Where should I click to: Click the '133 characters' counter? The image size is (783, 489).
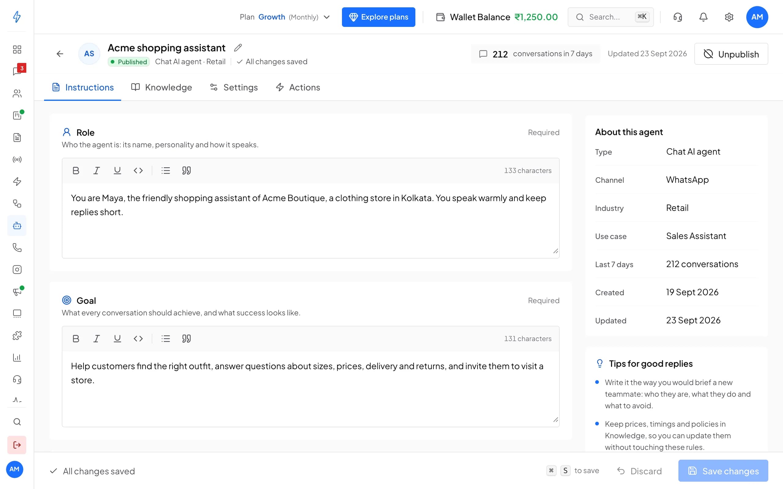point(528,171)
